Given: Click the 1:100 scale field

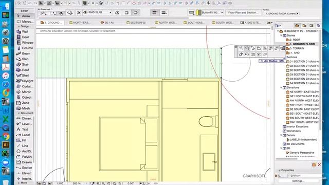Looking at the screenshot, I should pyautogui.click(x=60, y=183).
